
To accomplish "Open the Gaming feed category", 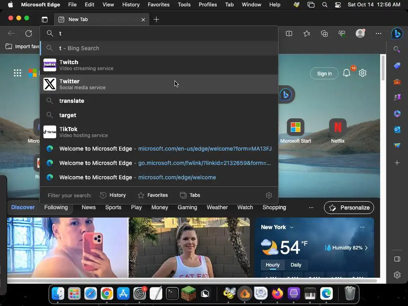I will point(187,207).
